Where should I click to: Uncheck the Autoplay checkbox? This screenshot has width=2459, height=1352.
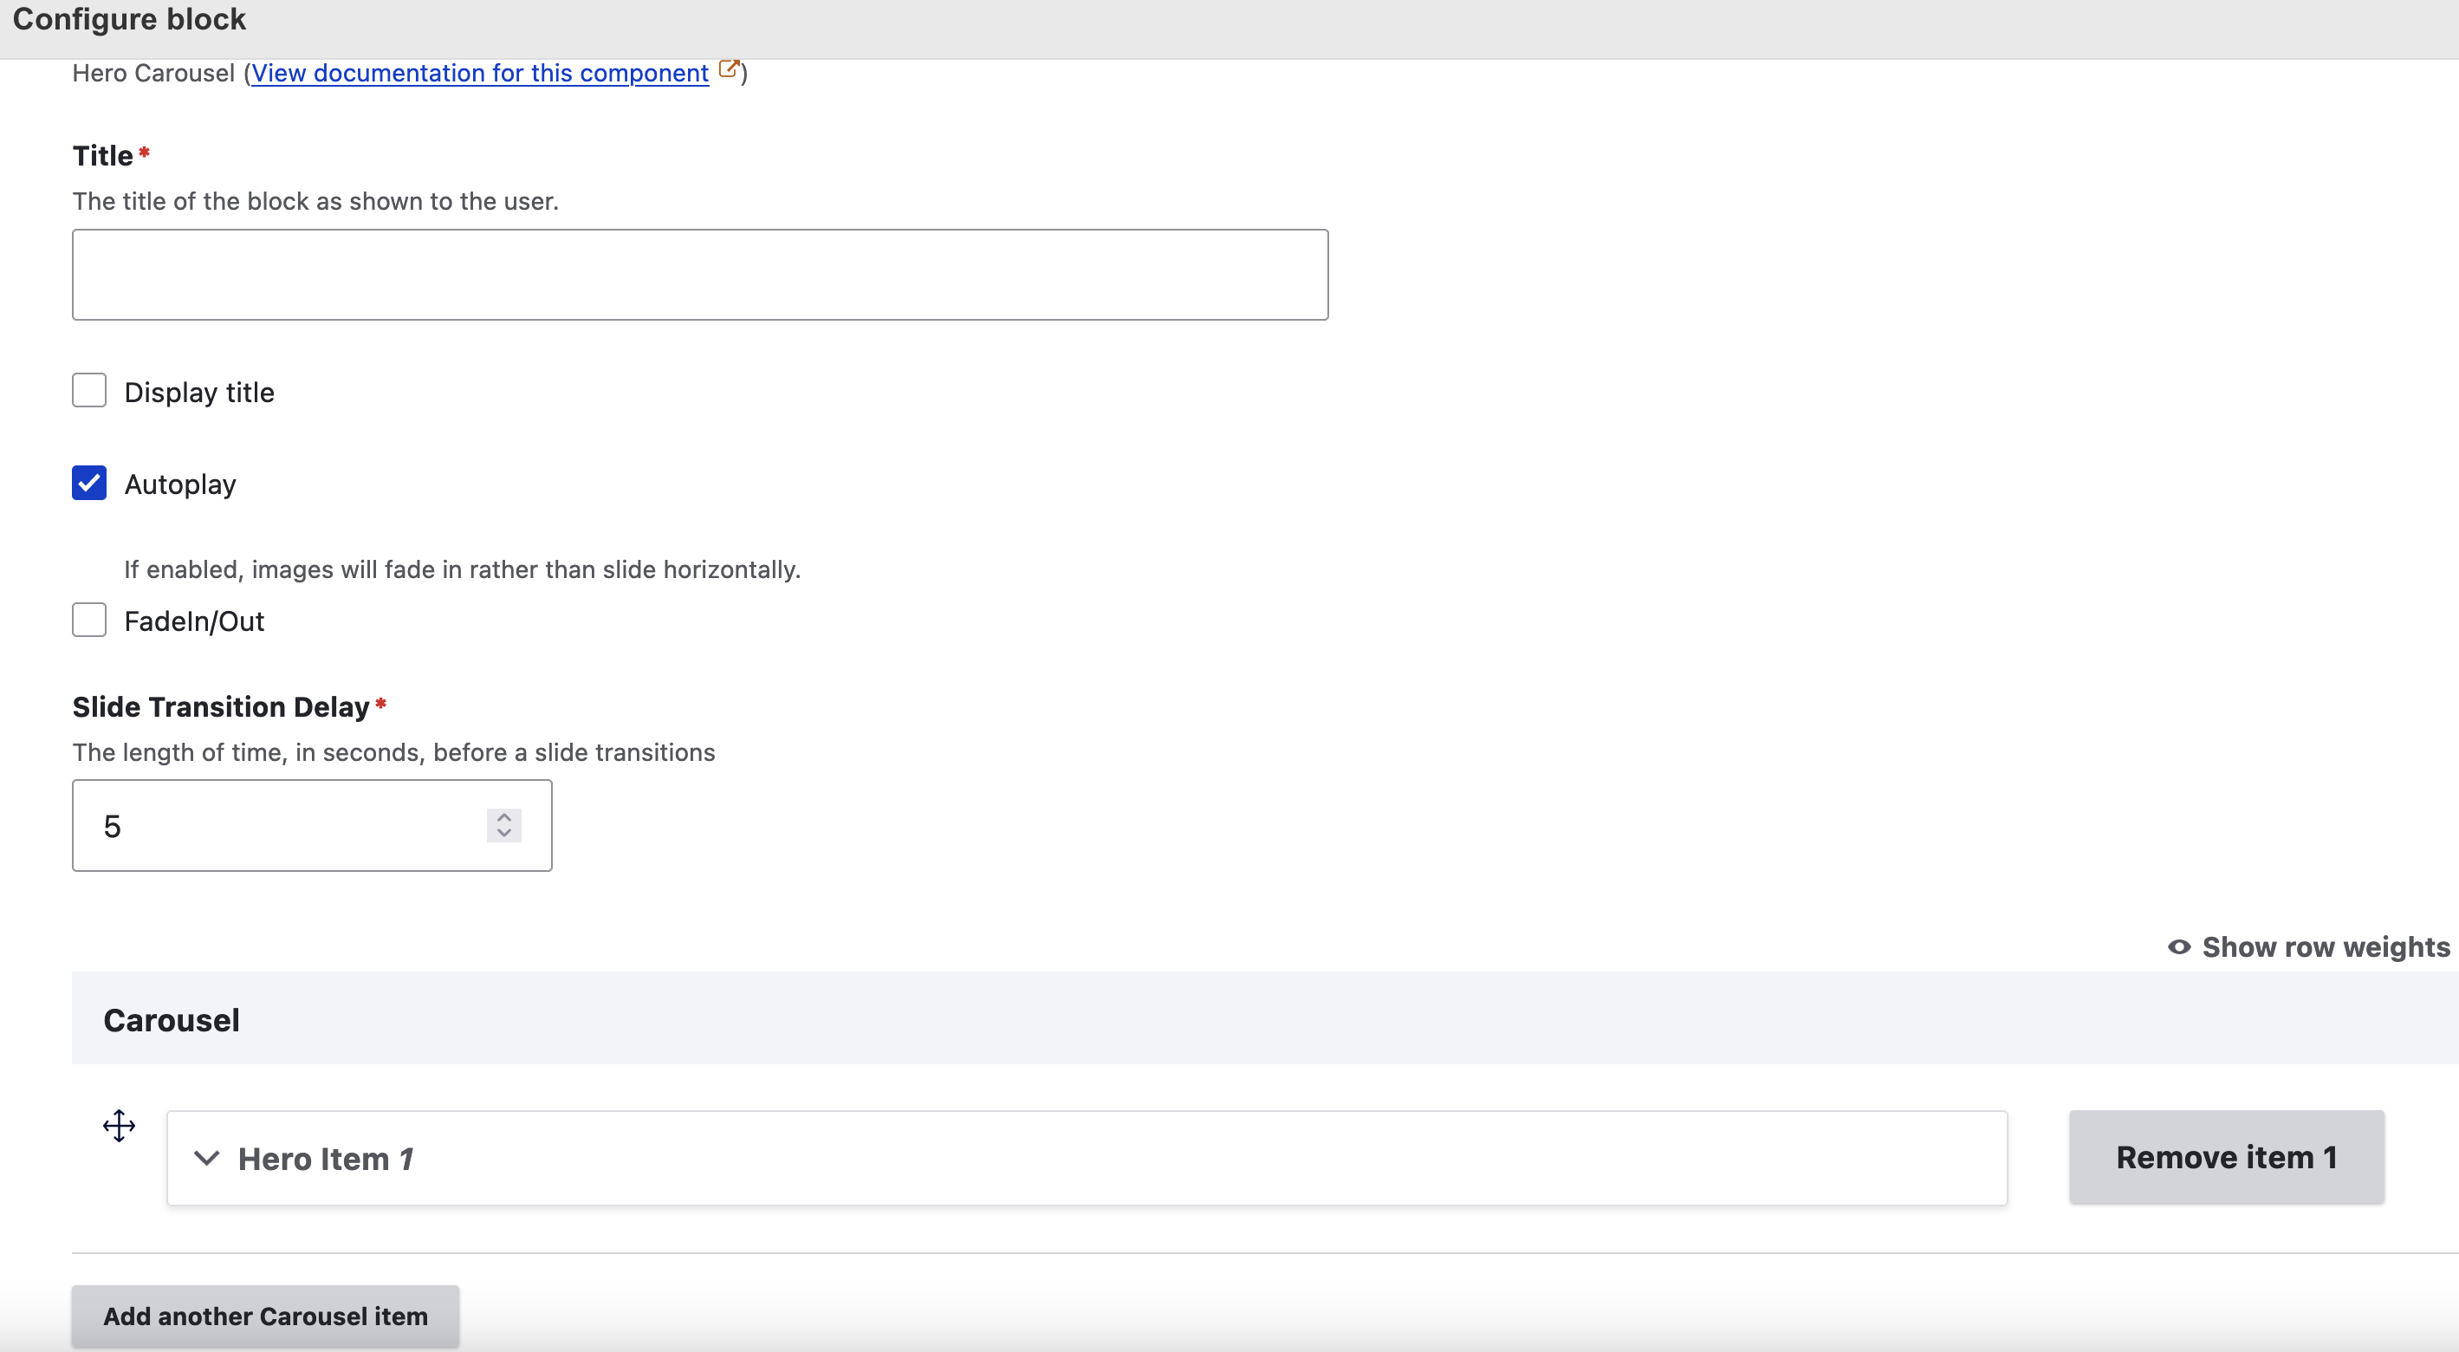(x=88, y=483)
